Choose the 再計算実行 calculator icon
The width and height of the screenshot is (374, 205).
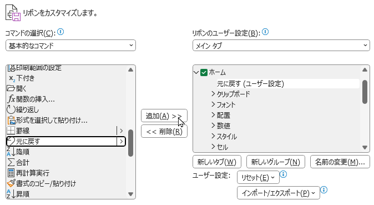click(11, 173)
